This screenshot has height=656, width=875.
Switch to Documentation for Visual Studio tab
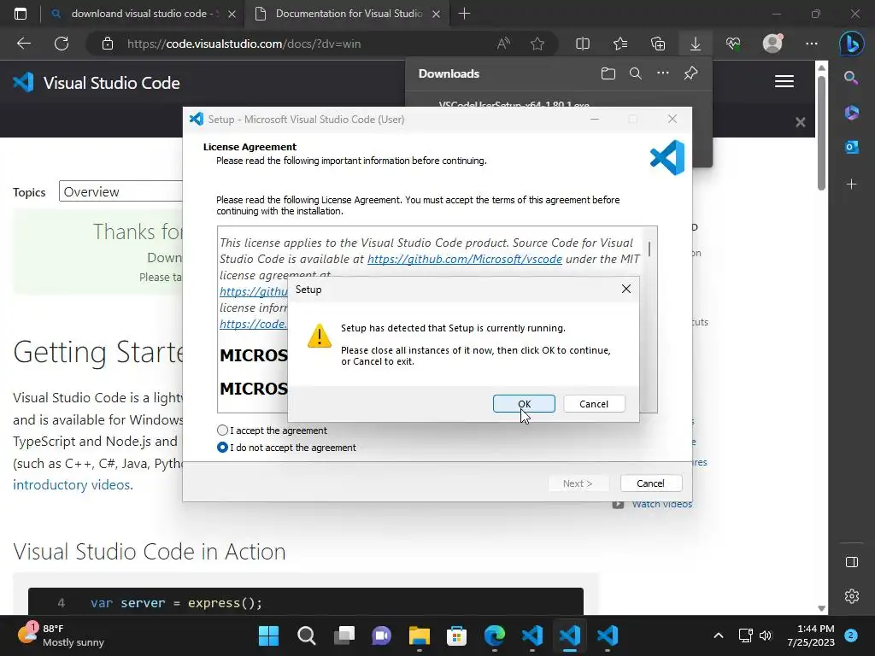(346, 14)
